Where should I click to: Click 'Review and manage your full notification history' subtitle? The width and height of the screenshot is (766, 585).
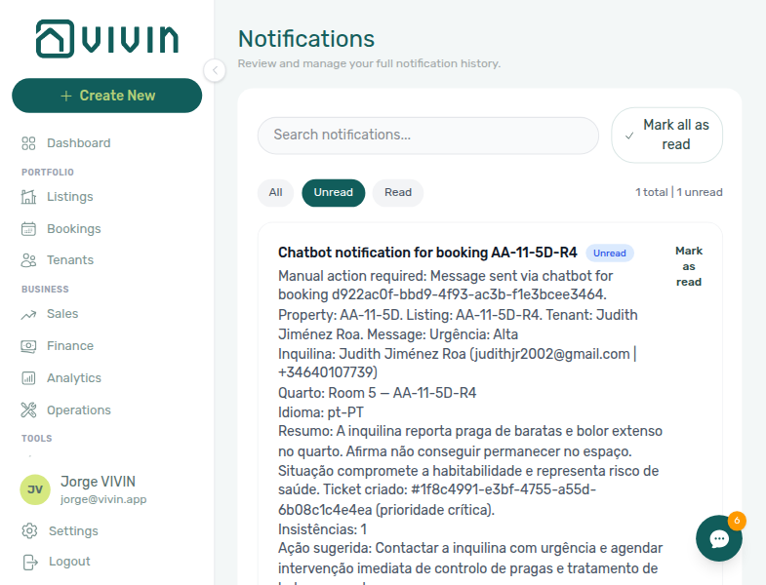point(369,63)
